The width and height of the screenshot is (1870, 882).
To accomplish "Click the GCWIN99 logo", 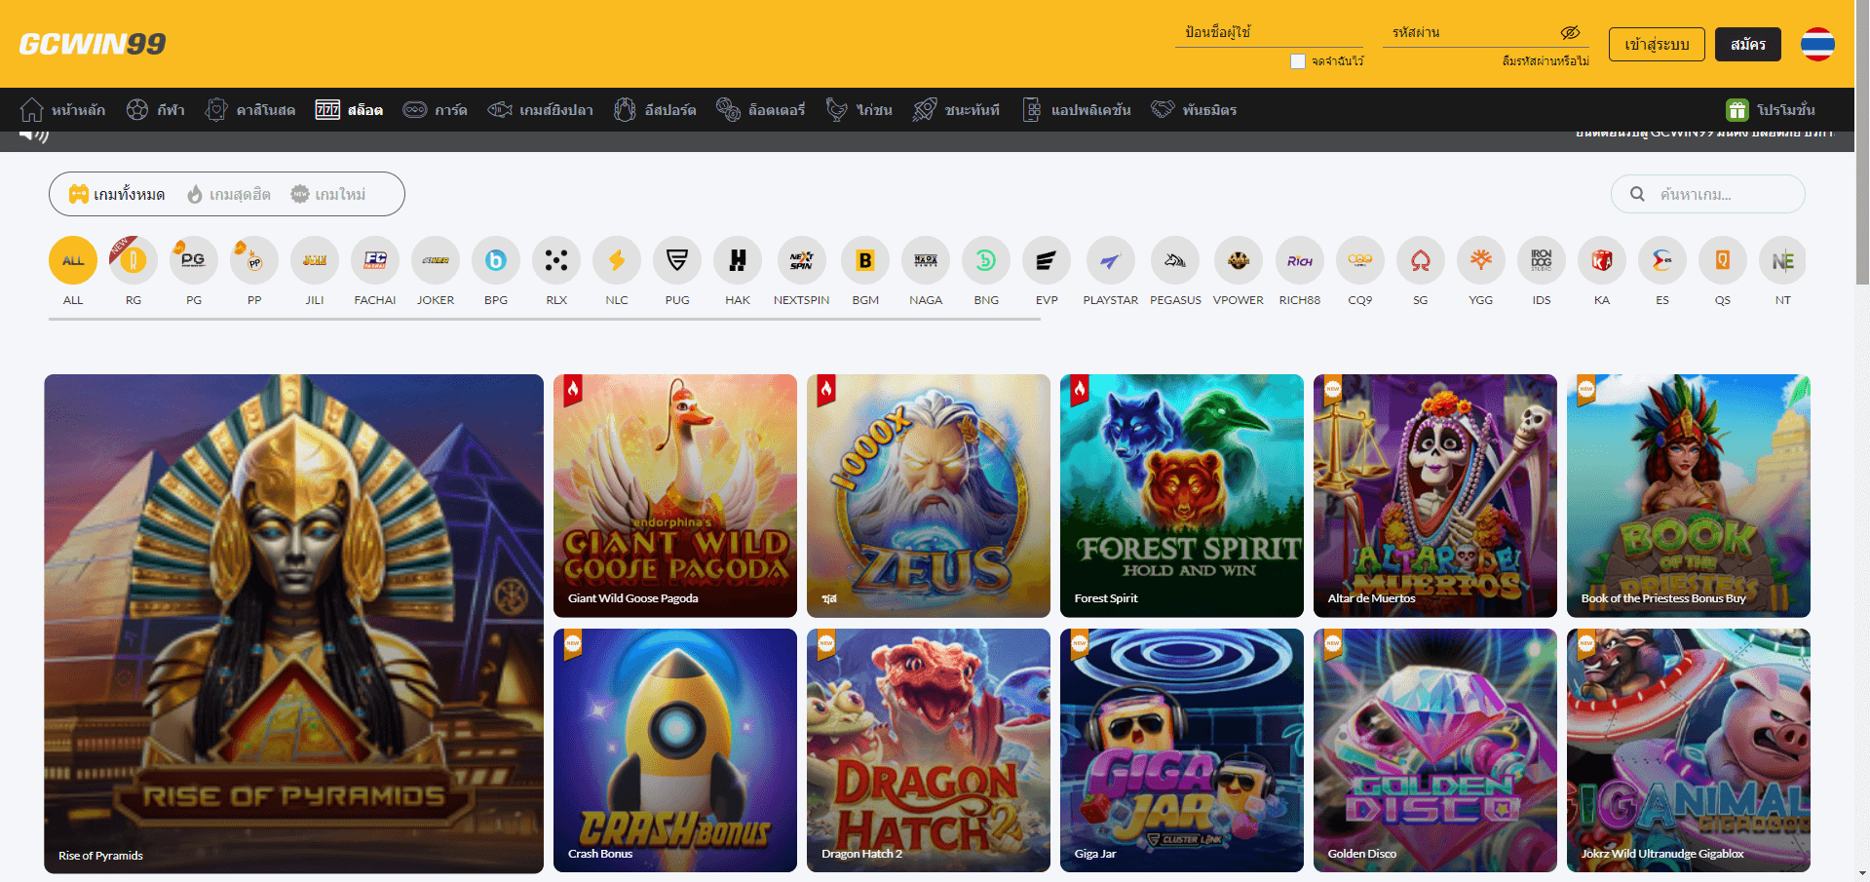I will (93, 44).
